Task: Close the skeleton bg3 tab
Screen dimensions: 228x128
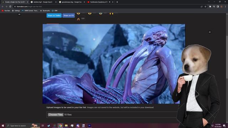Action: [56, 2]
